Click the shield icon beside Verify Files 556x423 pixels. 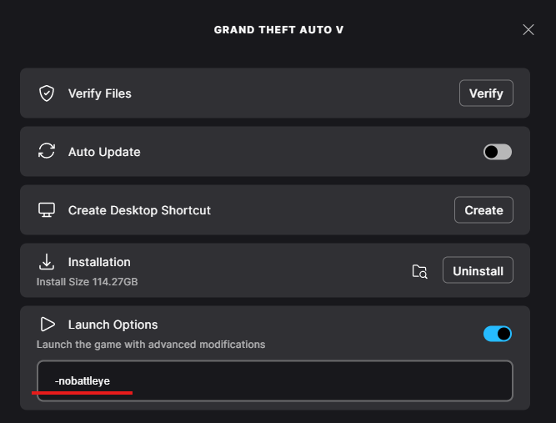[x=47, y=93]
